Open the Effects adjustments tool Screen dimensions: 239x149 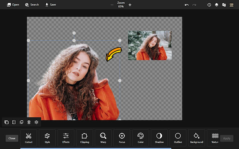[66, 138]
